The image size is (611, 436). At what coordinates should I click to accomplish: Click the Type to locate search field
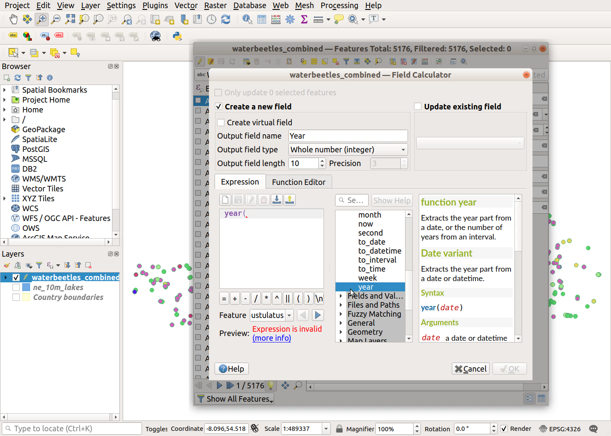point(72,429)
